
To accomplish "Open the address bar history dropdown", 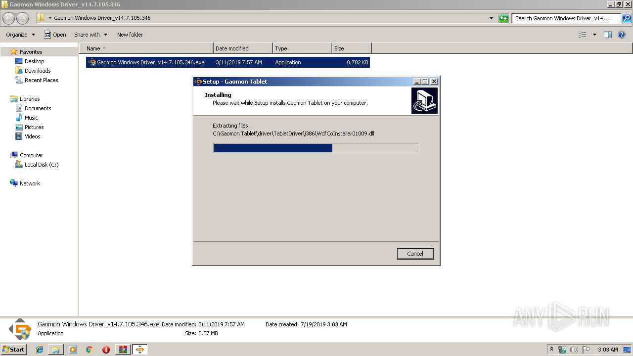I will pos(491,18).
